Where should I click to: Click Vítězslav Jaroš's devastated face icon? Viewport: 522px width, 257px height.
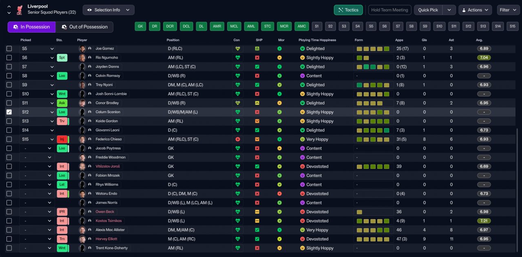(303, 166)
